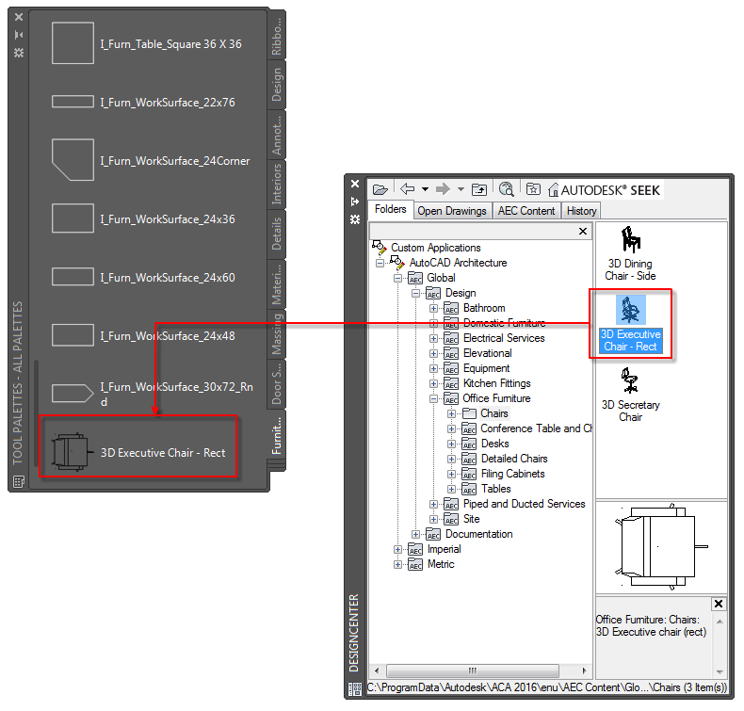Select the 3D Dining Chair - Side item
The height and width of the screenshot is (711, 744).
630,253
